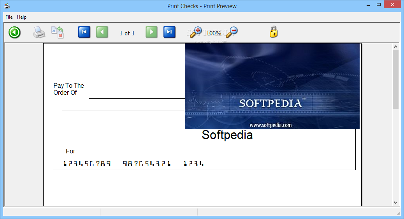Image resolution: width=404 pixels, height=219 pixels.
Task: Zoom out with the minus magnifier
Action: tap(232, 32)
